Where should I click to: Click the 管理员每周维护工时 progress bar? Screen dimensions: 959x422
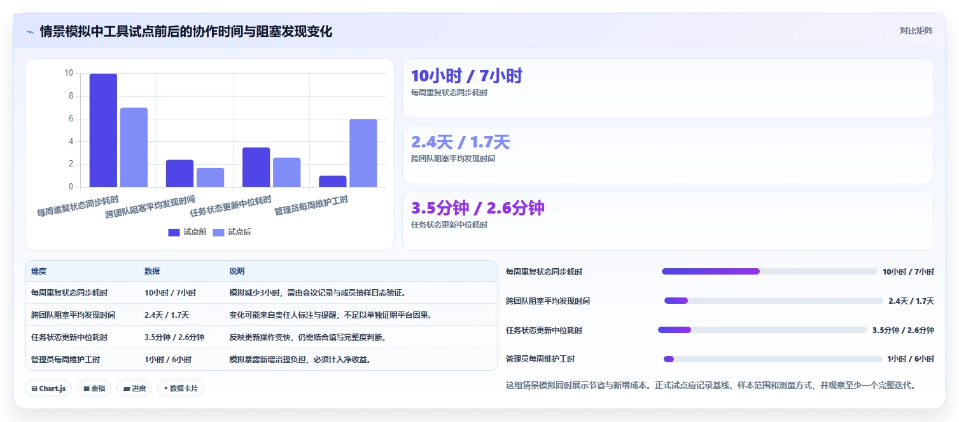point(773,359)
